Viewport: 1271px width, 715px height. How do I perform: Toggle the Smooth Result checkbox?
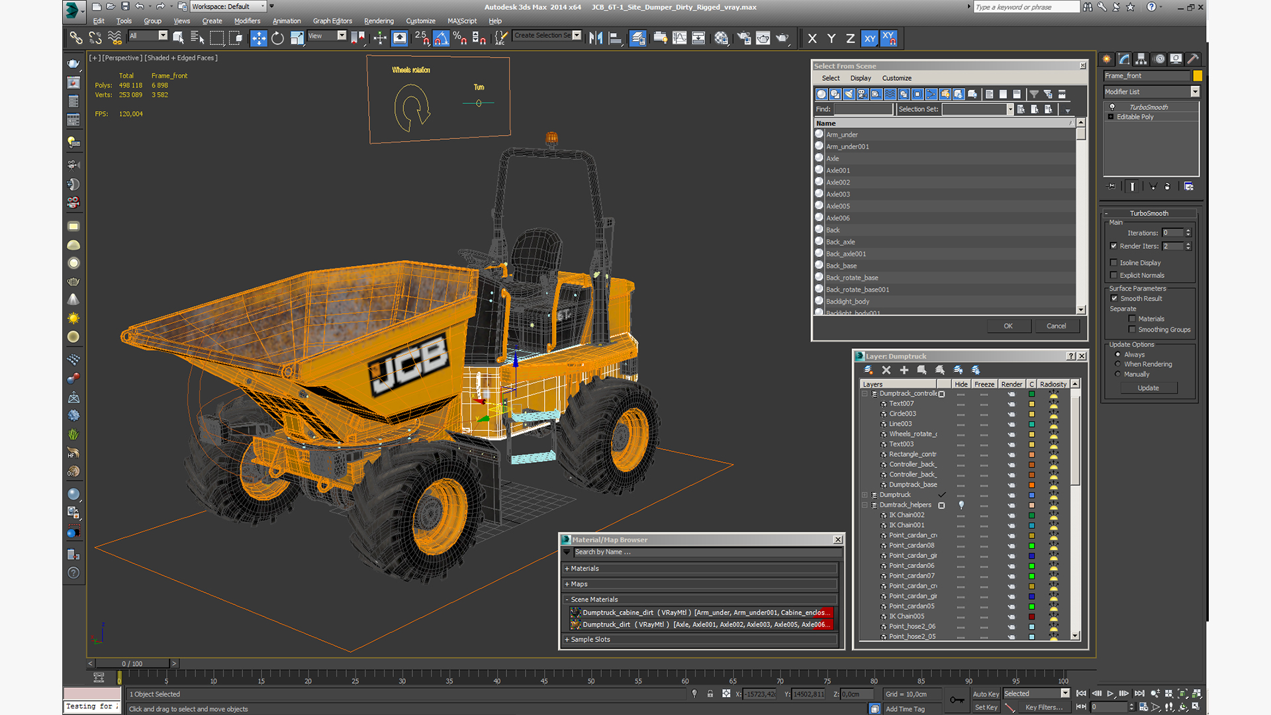coord(1114,298)
